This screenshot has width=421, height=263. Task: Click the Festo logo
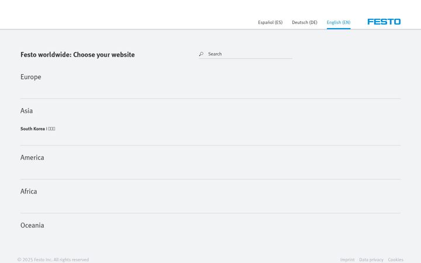pos(384,22)
